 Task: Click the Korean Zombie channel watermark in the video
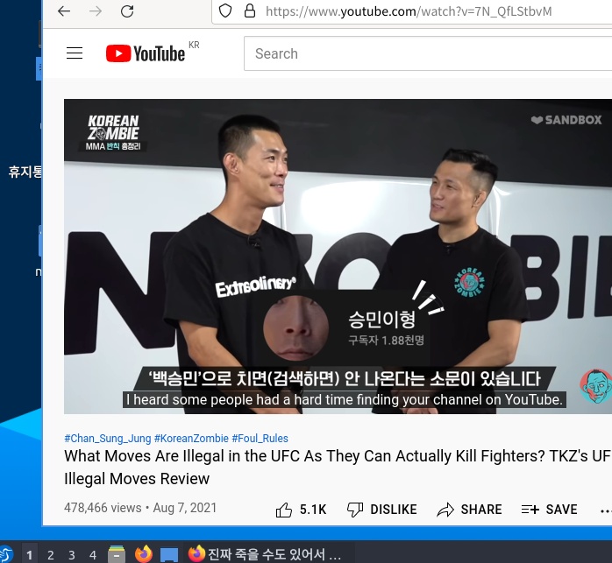[595, 386]
